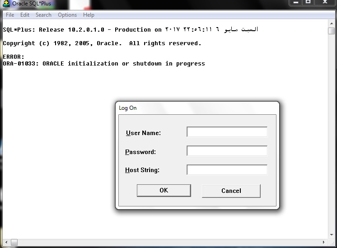
Task: Click into the Password field
Action: tap(227, 151)
